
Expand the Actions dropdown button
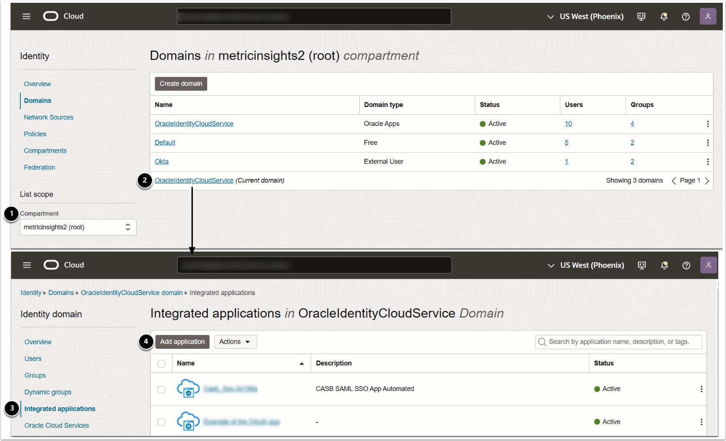coord(235,342)
